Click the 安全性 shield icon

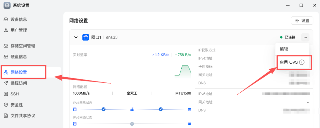(6, 105)
